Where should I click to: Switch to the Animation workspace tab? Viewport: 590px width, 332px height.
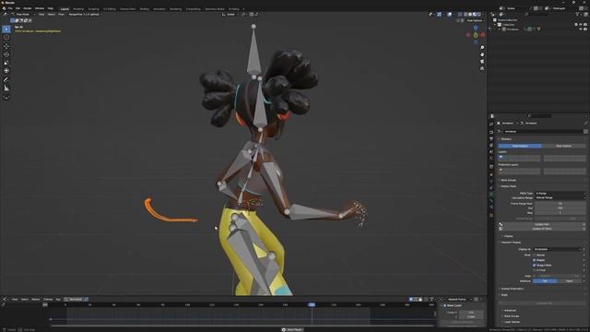coord(159,8)
